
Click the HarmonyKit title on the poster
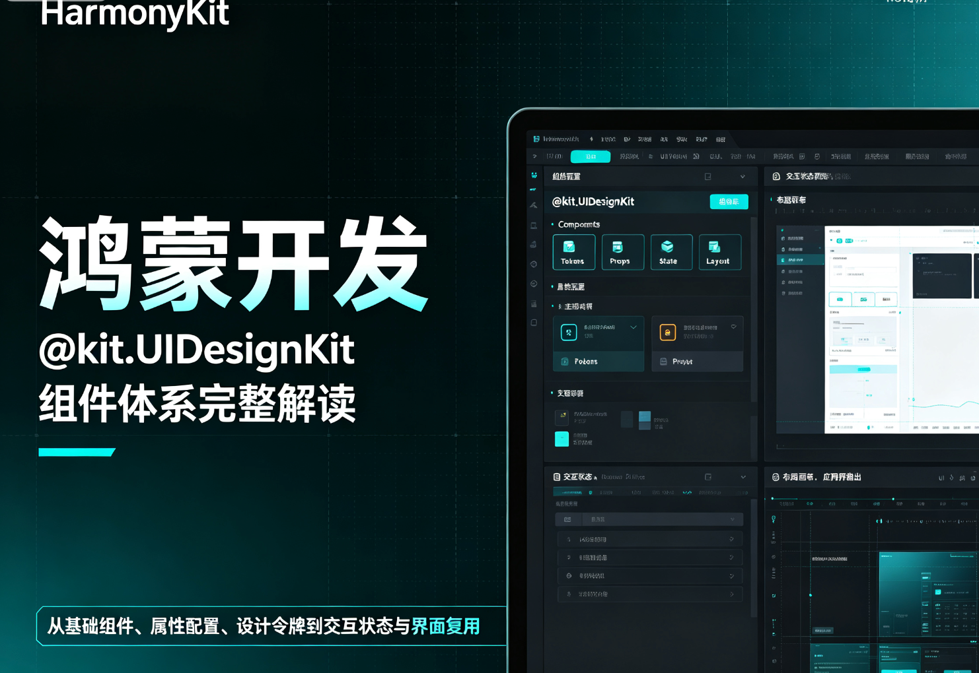tap(135, 13)
